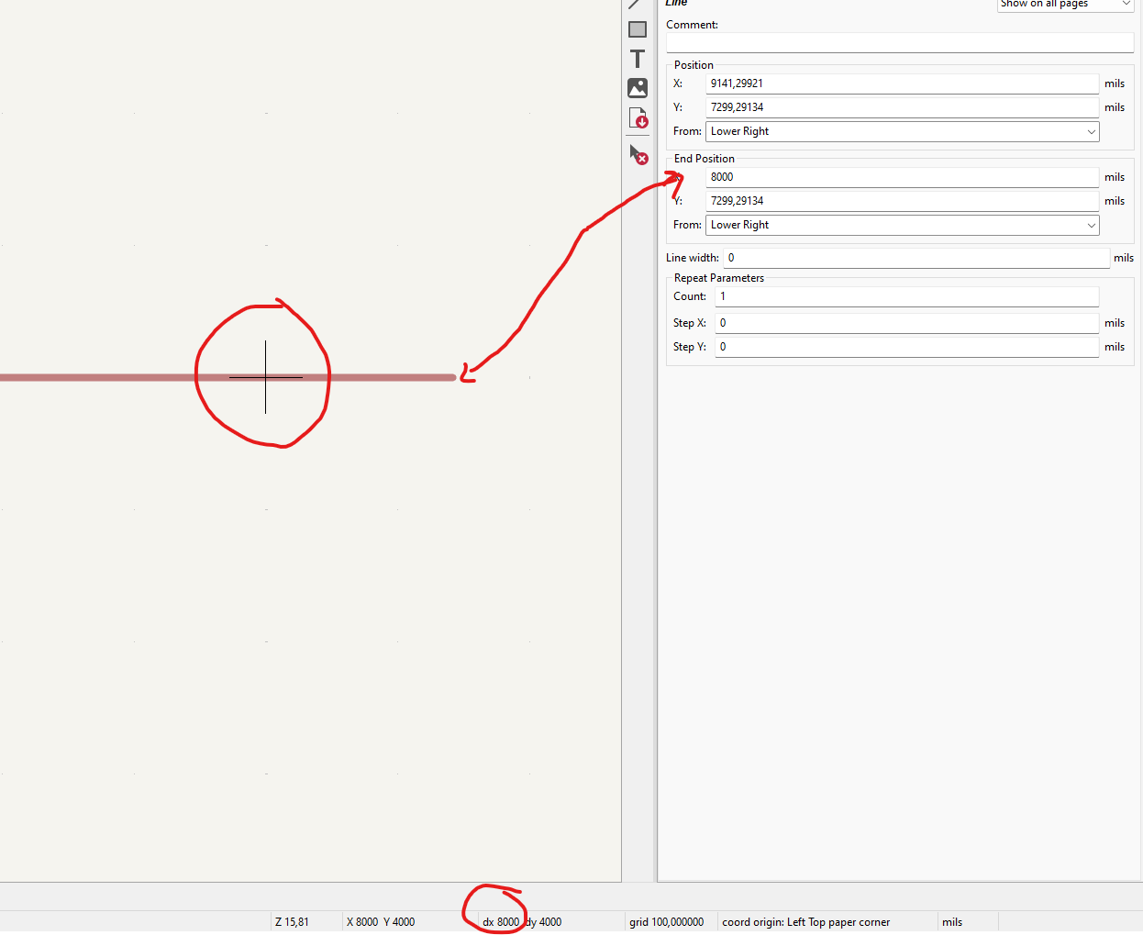Click into the Comment text field
The image size is (1143, 935).
pyautogui.click(x=899, y=43)
